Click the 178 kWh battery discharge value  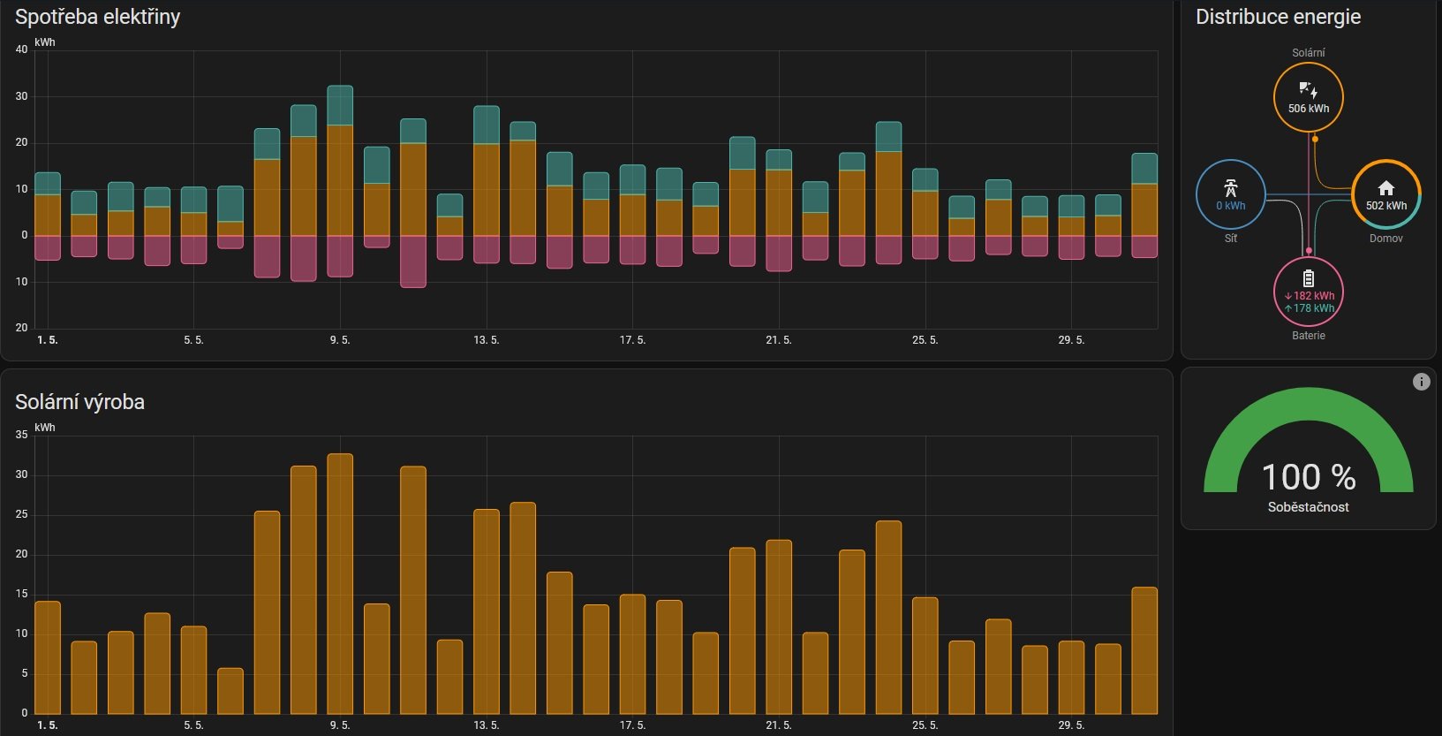tap(1312, 308)
